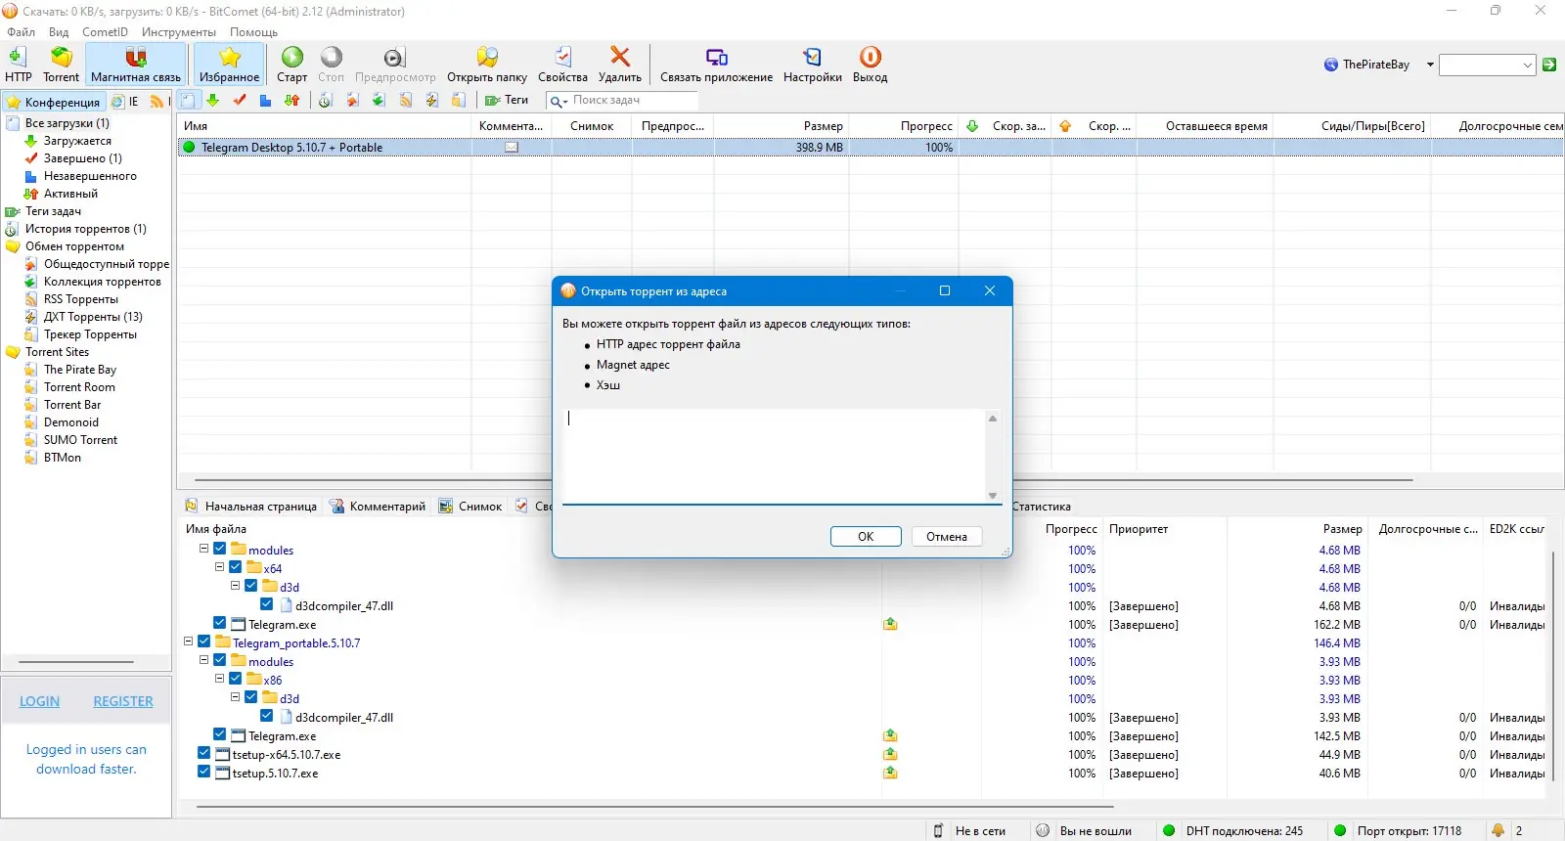Screen dimensions: 1565x841
Task: Click the task list horizontal scrollbar
Action: click(x=804, y=480)
